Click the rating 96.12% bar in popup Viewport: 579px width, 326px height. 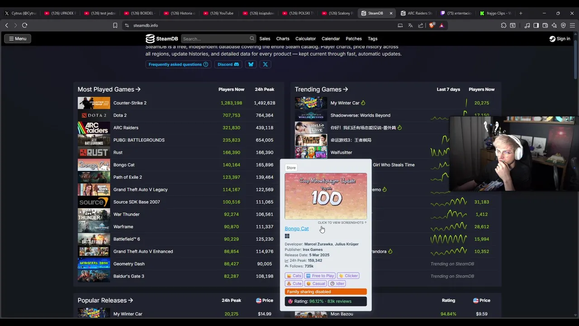[x=326, y=301]
